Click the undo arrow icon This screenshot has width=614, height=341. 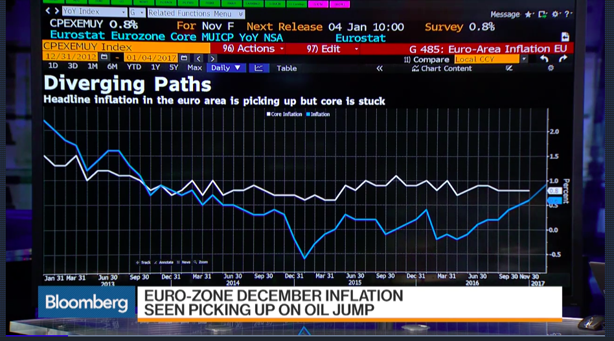[x=544, y=59]
